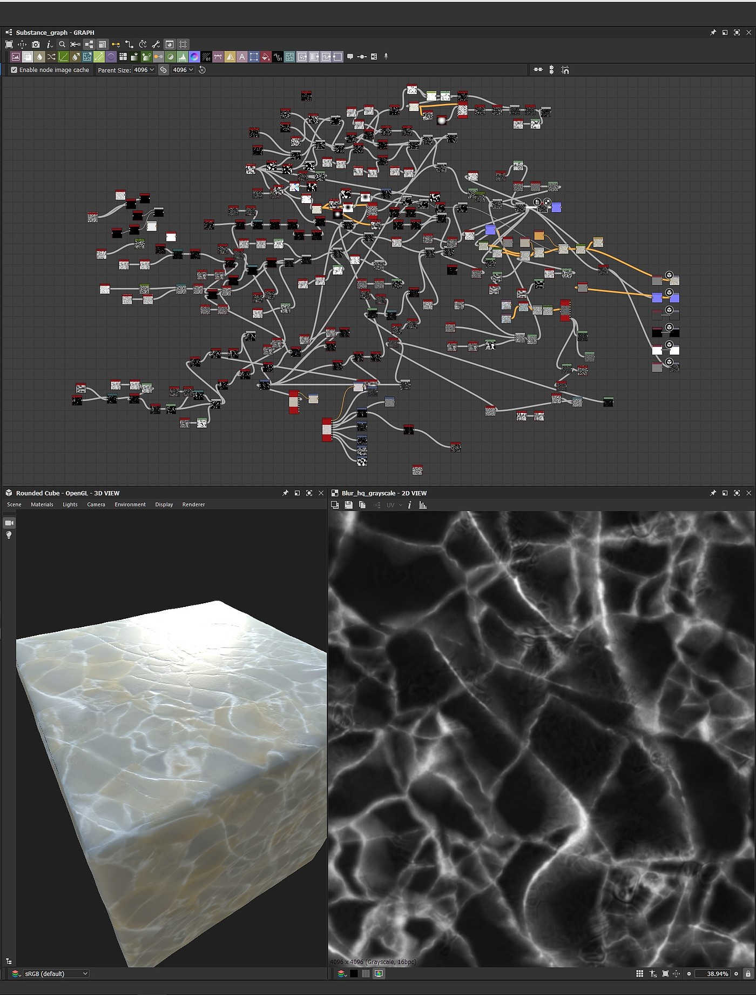Open the Parent Size width dropdown
The height and width of the screenshot is (995, 756).
144,70
